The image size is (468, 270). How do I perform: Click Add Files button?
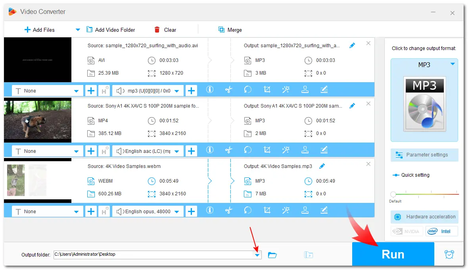pos(39,30)
